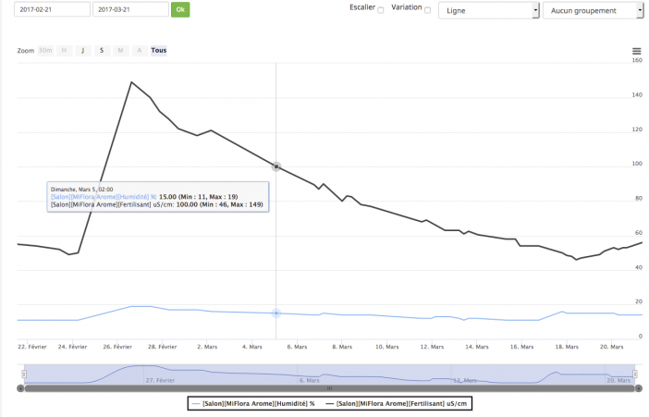This screenshot has height=417, width=649.
Task: Toggle Fertilisant uS/cm series in legend
Action: (x=397, y=403)
